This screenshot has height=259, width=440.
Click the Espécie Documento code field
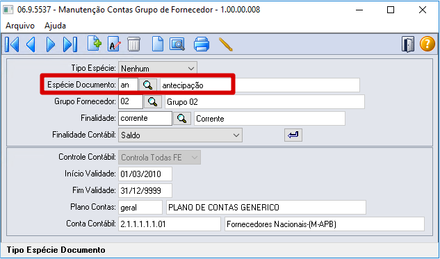point(128,85)
